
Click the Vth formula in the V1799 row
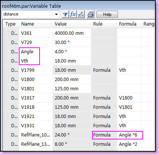click(x=129, y=70)
